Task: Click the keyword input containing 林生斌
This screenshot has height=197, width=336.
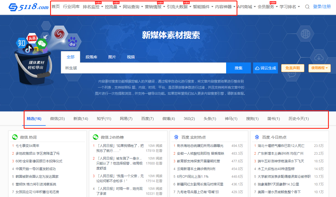Action: click(143, 68)
